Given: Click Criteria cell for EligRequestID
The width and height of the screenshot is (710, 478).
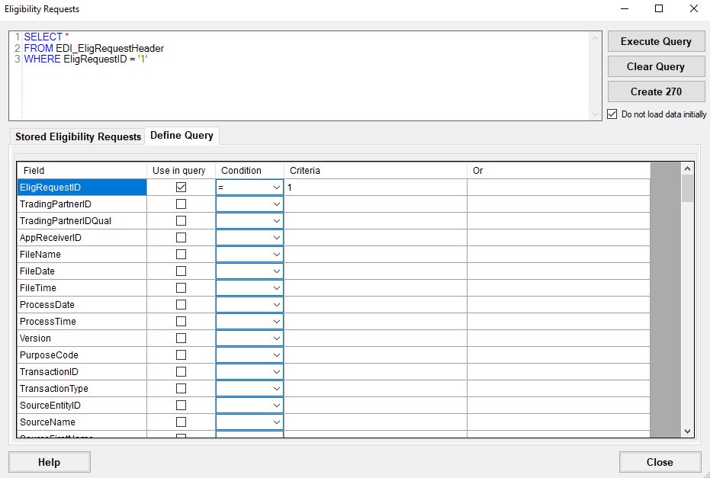Looking at the screenshot, I should click(x=375, y=188).
